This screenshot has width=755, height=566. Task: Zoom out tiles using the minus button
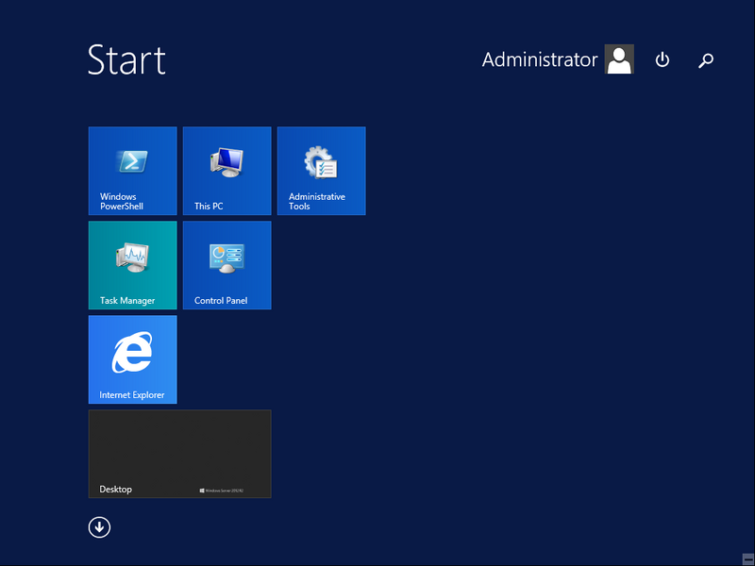[x=747, y=558]
